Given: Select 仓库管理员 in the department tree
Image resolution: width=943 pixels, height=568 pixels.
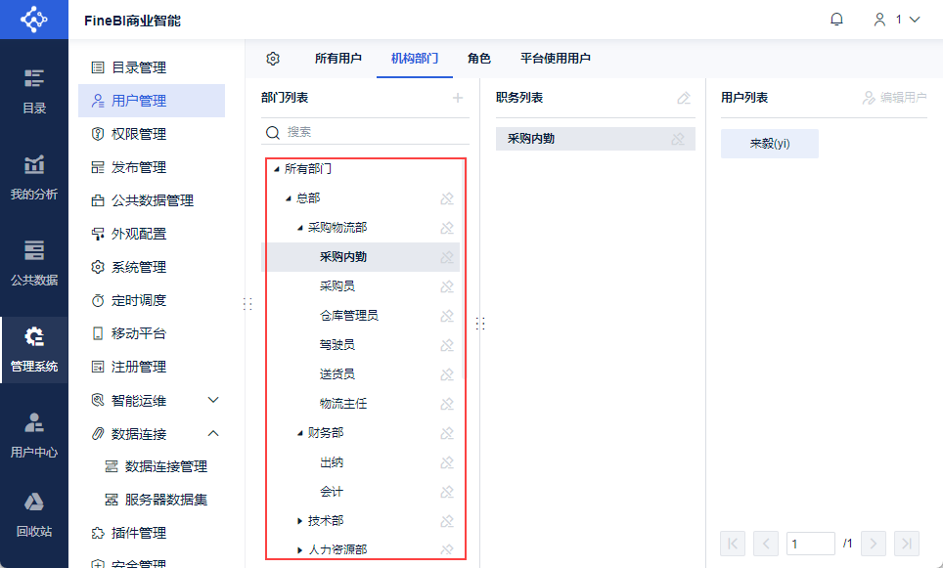Looking at the screenshot, I should pos(348,316).
